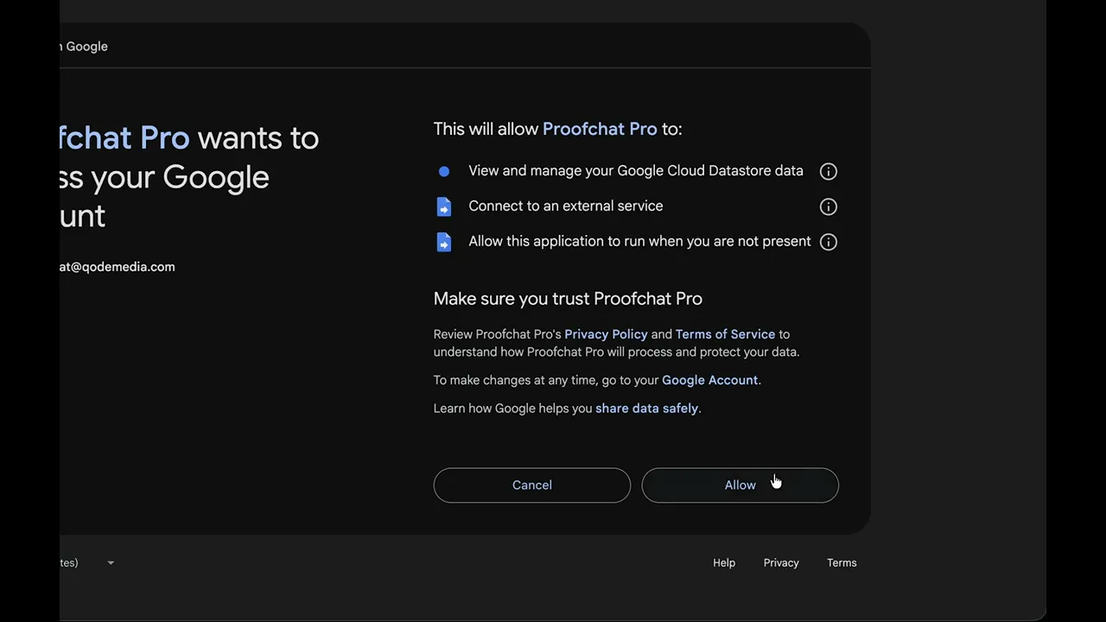The image size is (1106, 622).
Task: Click Proofchat Pro in the large title
Action: (125, 138)
